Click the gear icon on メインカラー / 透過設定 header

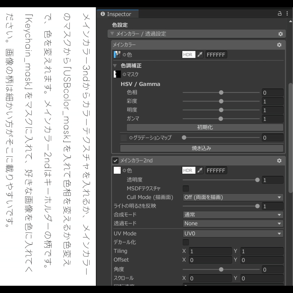(280, 34)
